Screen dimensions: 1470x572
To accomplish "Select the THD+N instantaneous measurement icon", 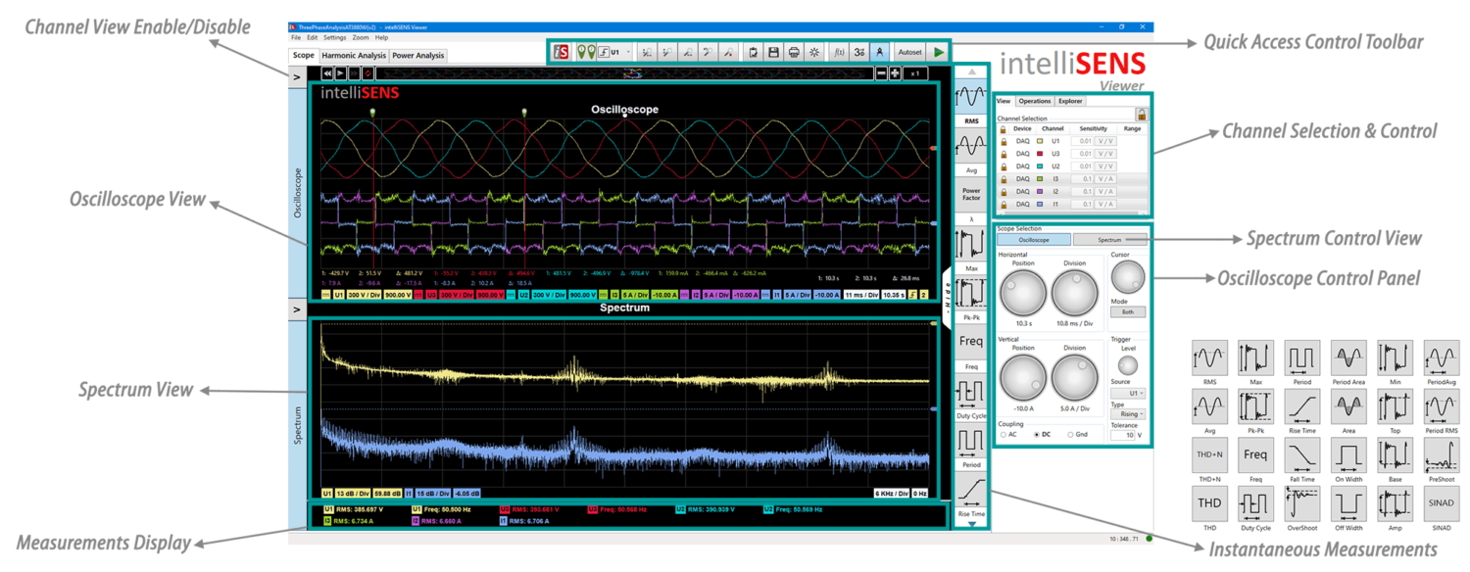I will tap(1211, 453).
